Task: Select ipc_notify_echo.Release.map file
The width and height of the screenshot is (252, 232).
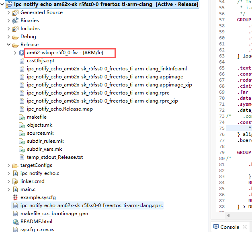Action: (60, 109)
